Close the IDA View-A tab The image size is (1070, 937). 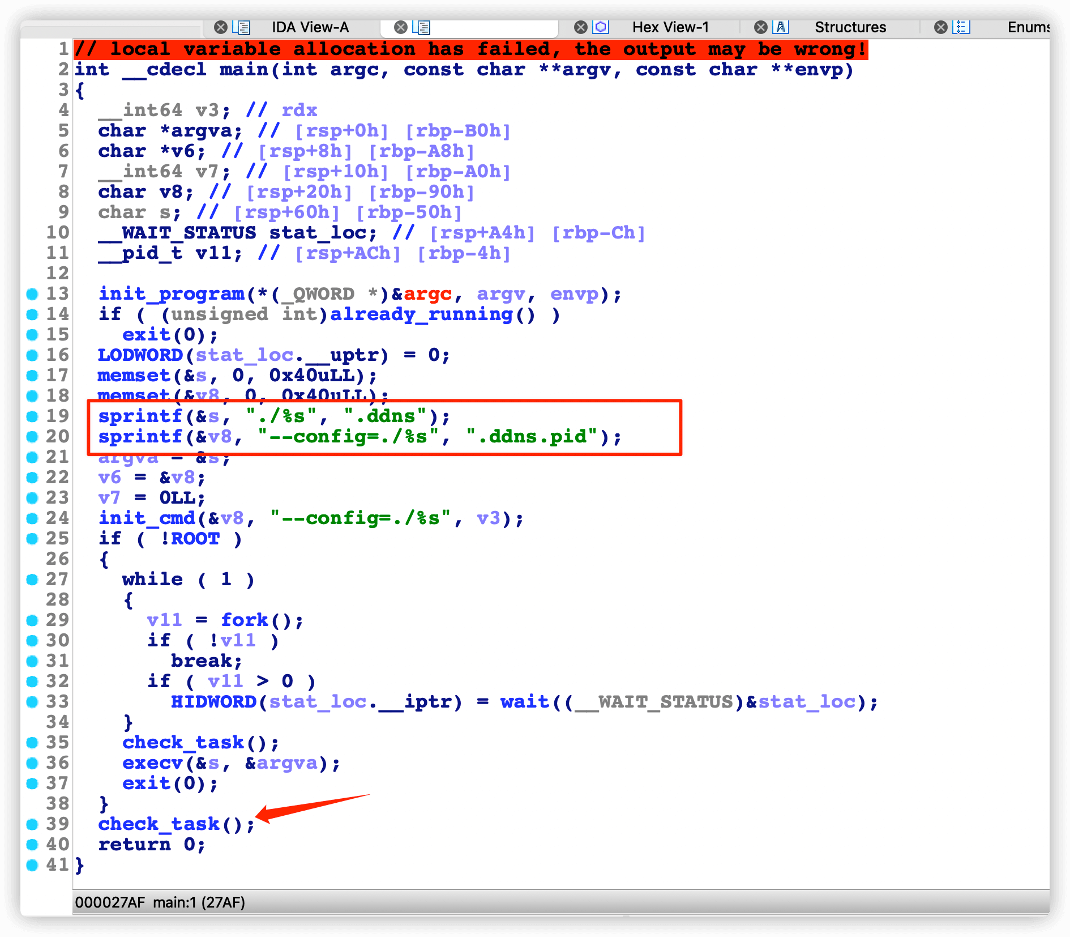[x=221, y=27]
